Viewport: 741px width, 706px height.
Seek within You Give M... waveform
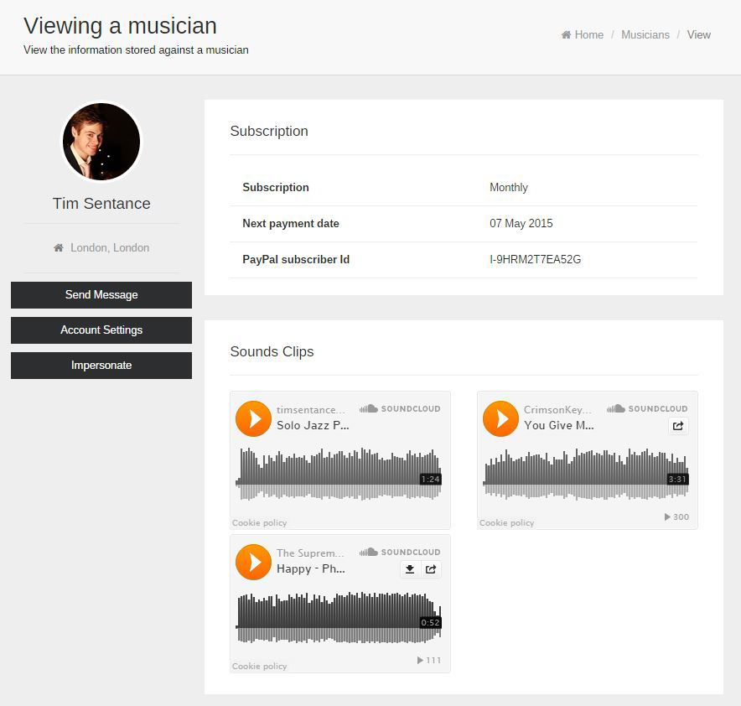click(586, 474)
